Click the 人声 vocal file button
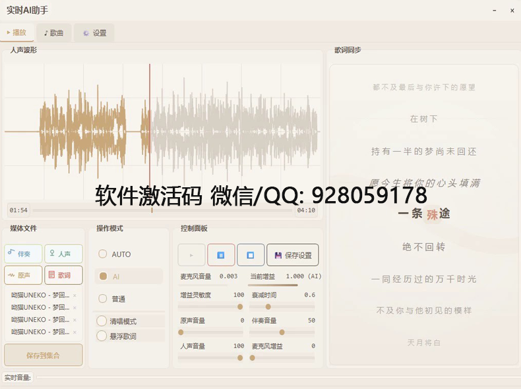 pos(63,254)
